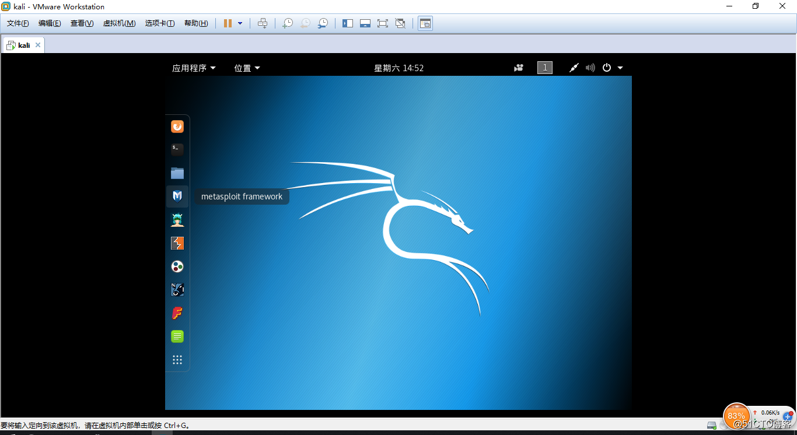797x435 pixels.
Task: Toggle the VMware library sidebar view
Action: [348, 23]
